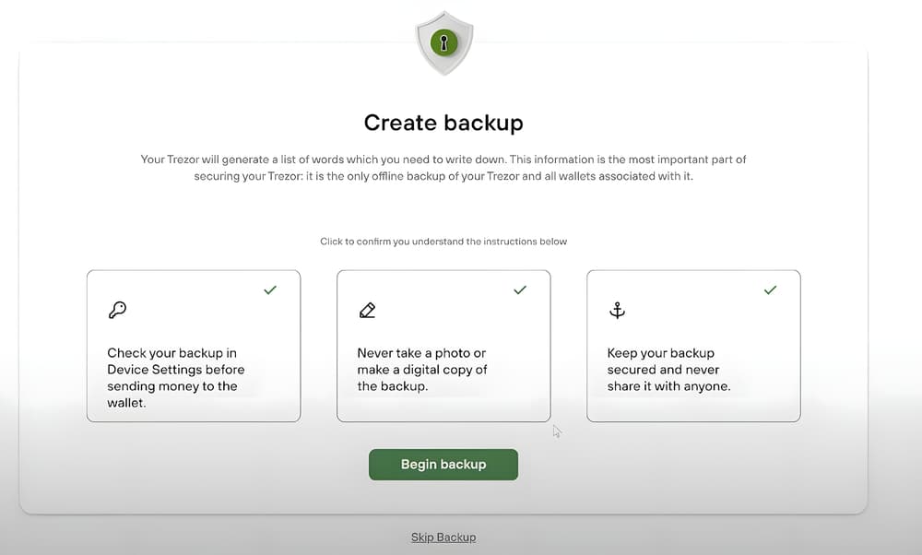Click the first instruction card body

[194, 346]
